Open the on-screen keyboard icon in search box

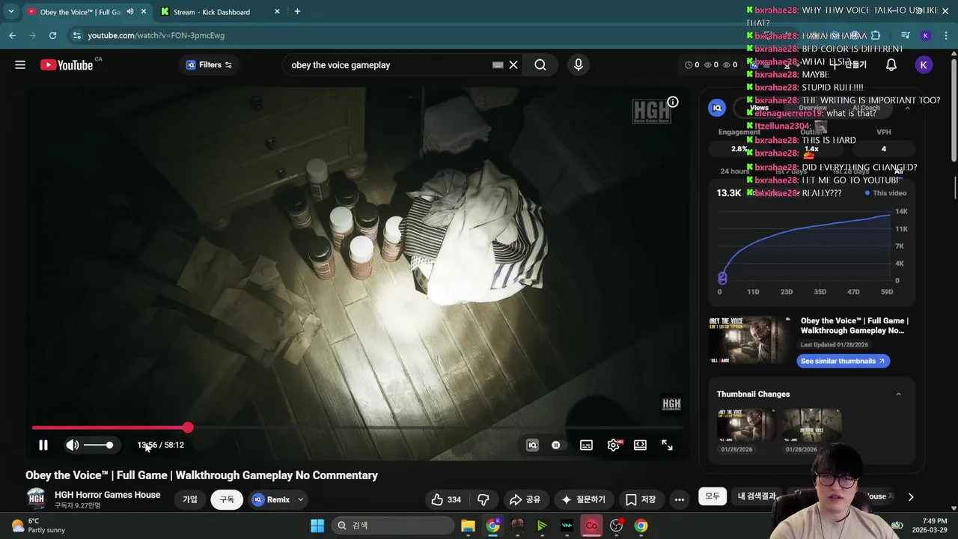pos(498,65)
